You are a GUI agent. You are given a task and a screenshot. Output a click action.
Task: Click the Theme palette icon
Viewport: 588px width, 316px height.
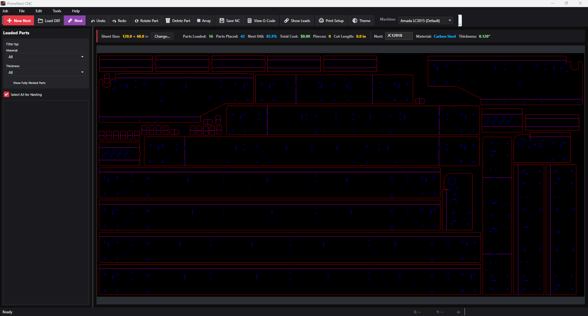355,21
